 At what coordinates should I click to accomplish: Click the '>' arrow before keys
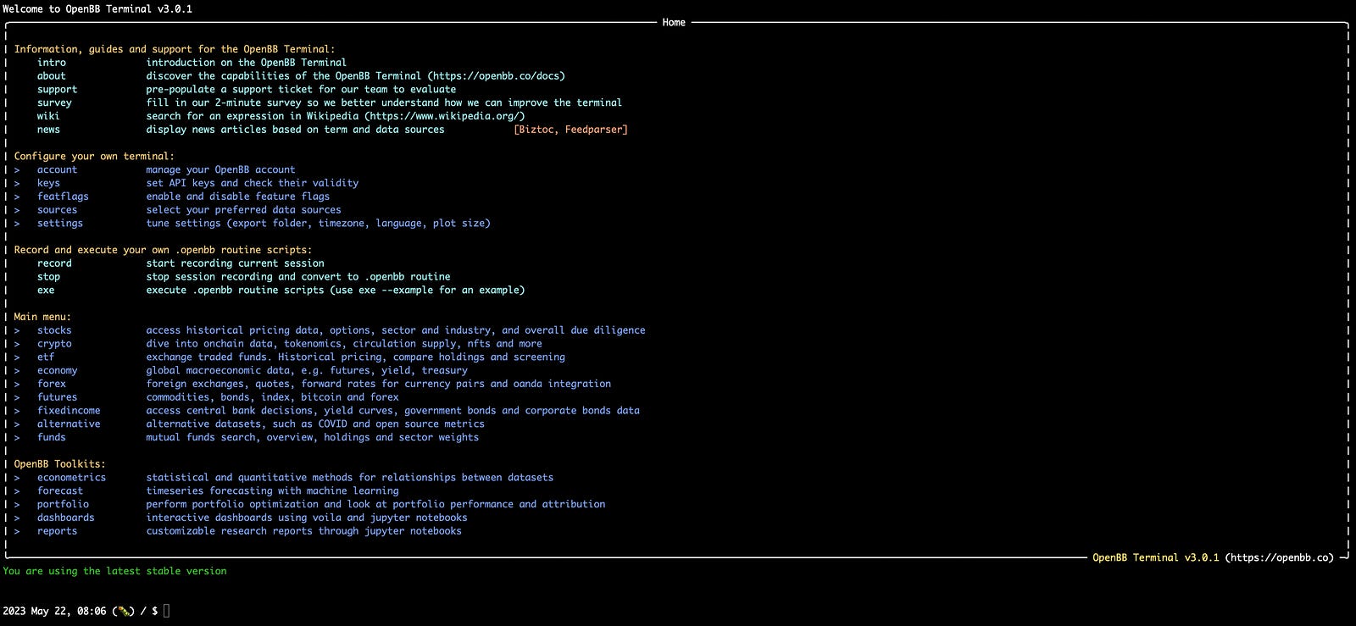(x=17, y=183)
